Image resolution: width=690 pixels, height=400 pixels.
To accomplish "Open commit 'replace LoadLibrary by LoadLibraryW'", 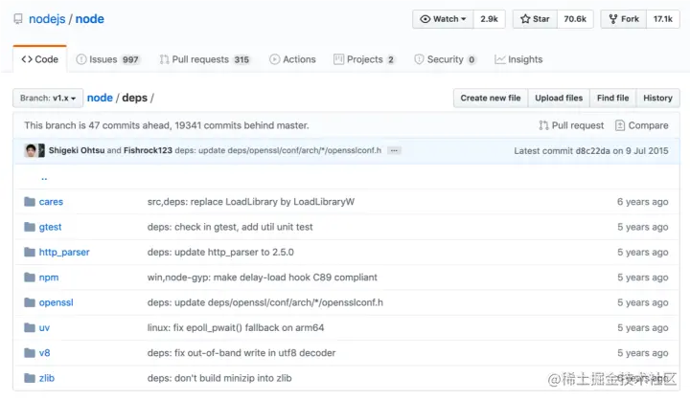I will click(251, 202).
